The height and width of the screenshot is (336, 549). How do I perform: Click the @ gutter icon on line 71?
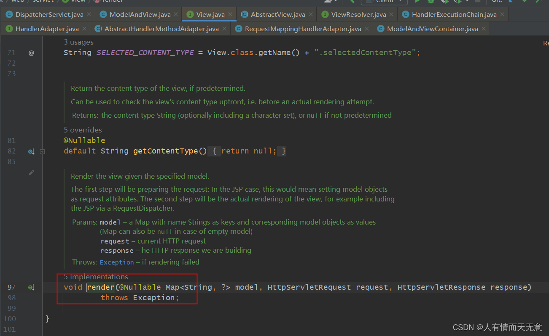pos(31,53)
